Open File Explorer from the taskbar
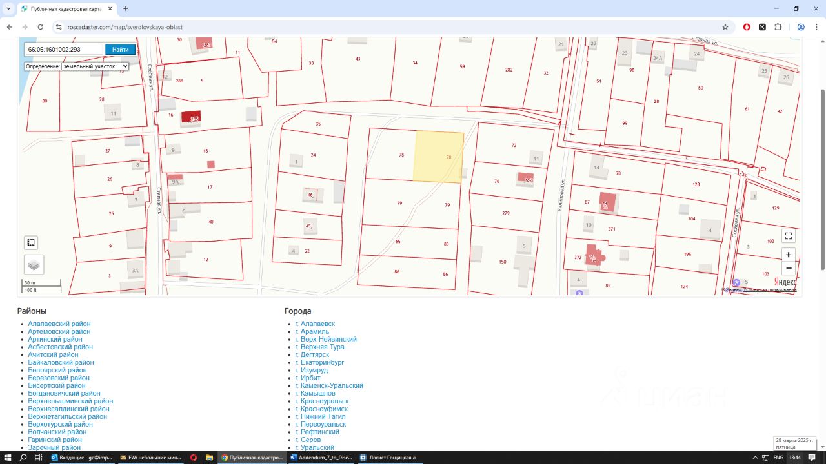The width and height of the screenshot is (826, 464). pyautogui.click(x=209, y=458)
